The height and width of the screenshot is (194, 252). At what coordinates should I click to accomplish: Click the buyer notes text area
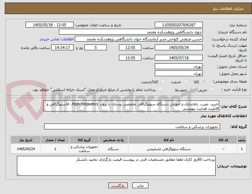click(x=116, y=166)
